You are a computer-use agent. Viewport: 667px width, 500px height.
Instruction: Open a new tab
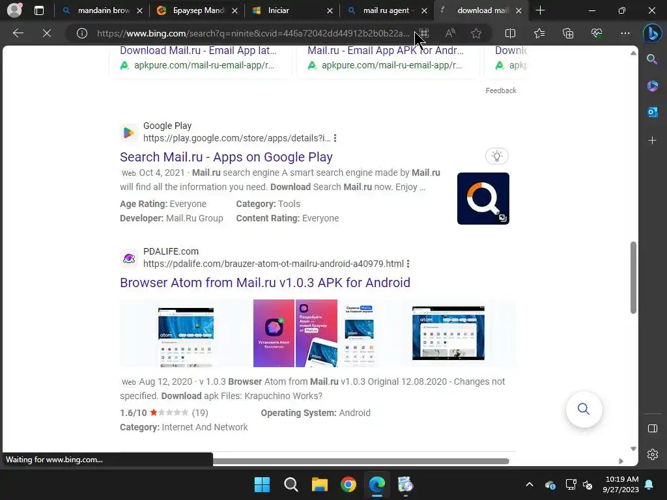540,10
